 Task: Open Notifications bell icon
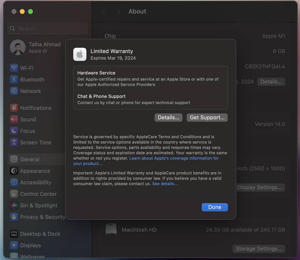tap(14, 108)
